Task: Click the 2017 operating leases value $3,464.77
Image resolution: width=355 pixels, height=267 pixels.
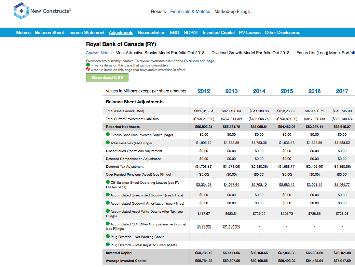Action: [x=342, y=184]
